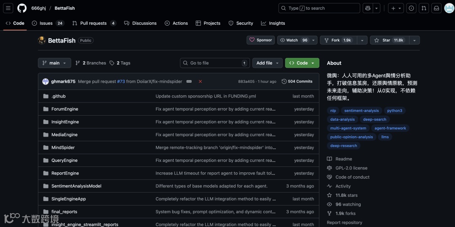Image resolution: width=455 pixels, height=227 pixels.
Task: Focus the Type / to search box
Action: (319, 8)
